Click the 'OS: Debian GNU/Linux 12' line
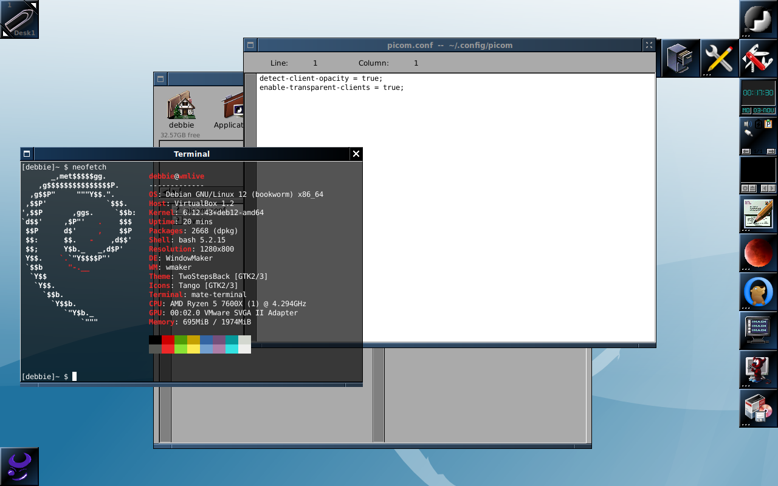The height and width of the screenshot is (486, 778). (236, 194)
